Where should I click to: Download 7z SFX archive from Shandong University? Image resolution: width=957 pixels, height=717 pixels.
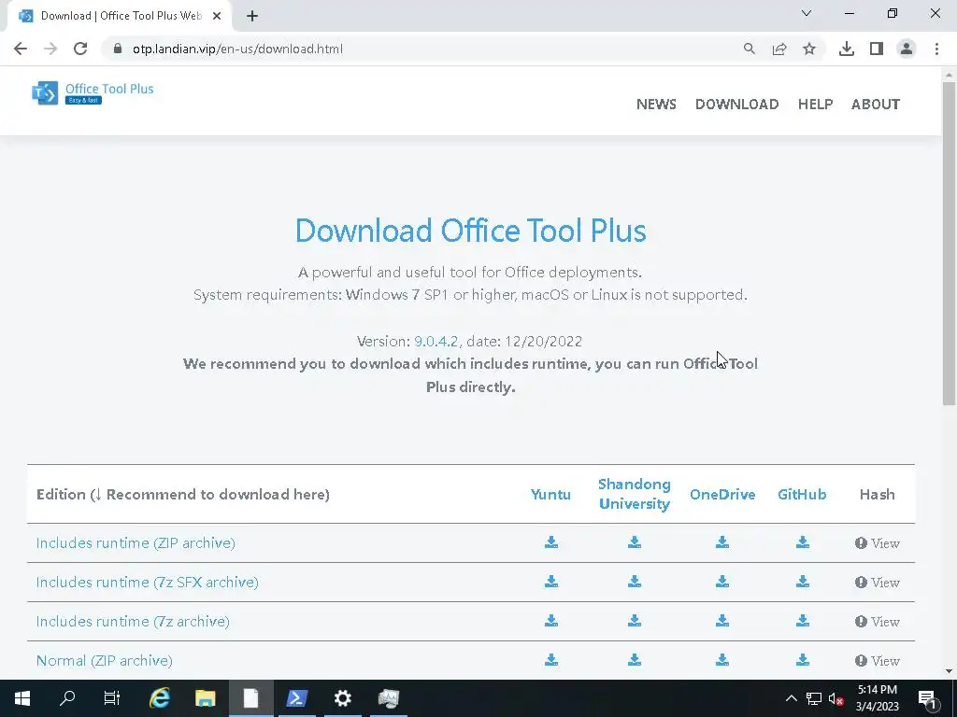tap(635, 582)
